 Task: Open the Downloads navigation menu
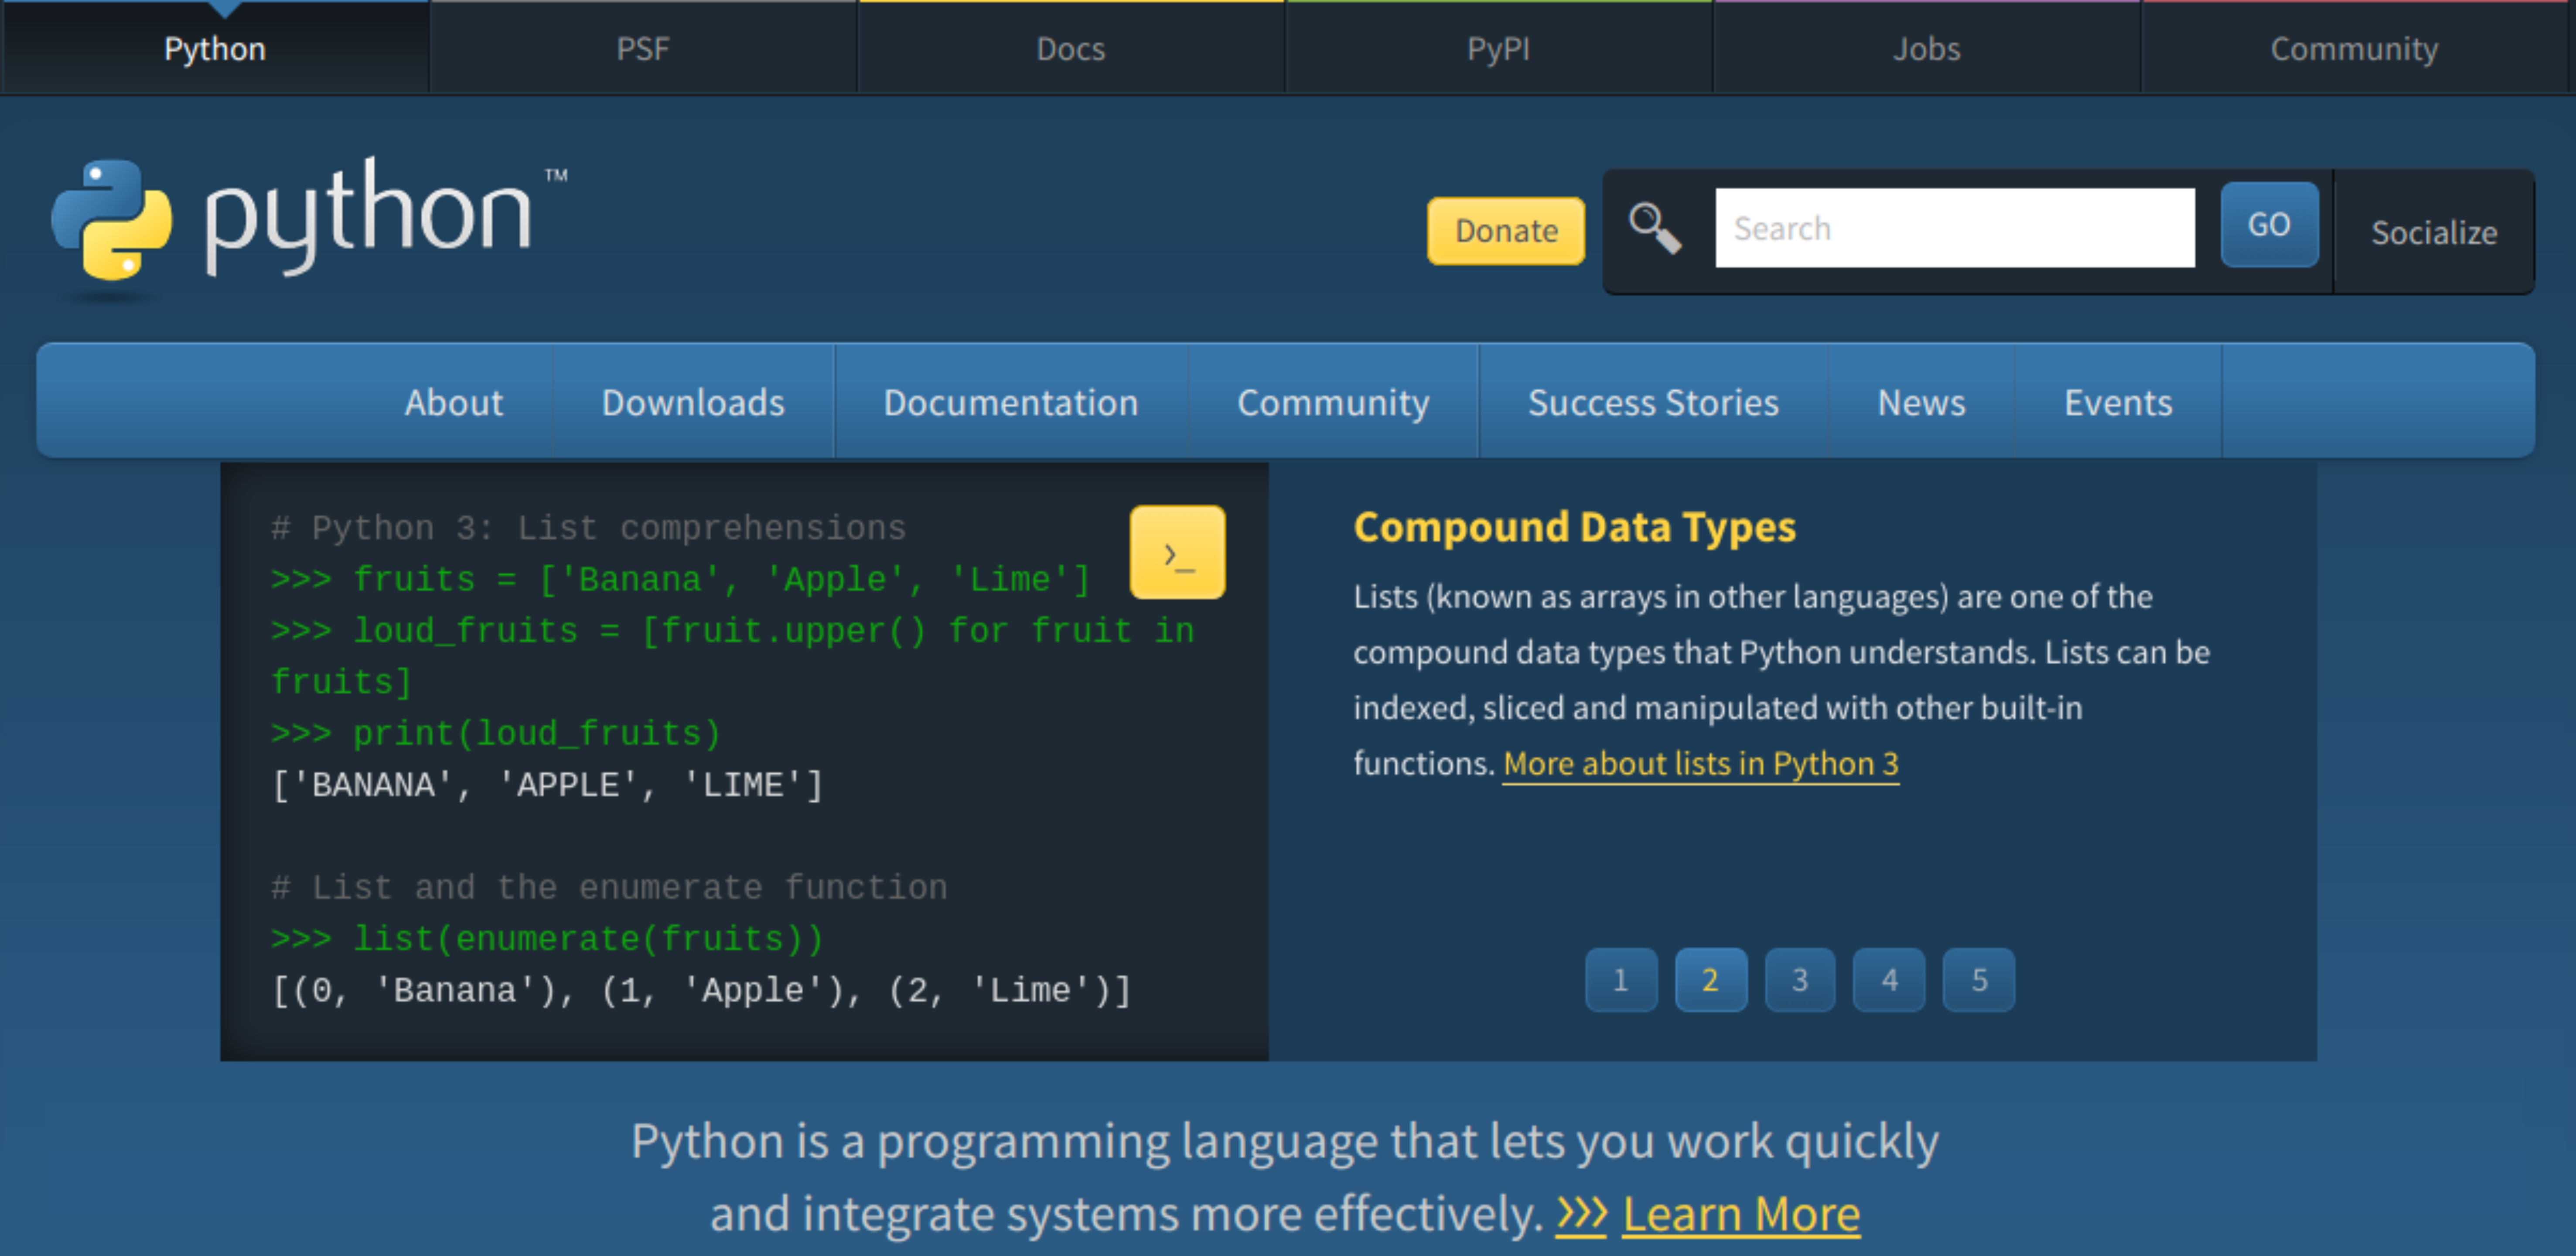click(693, 402)
